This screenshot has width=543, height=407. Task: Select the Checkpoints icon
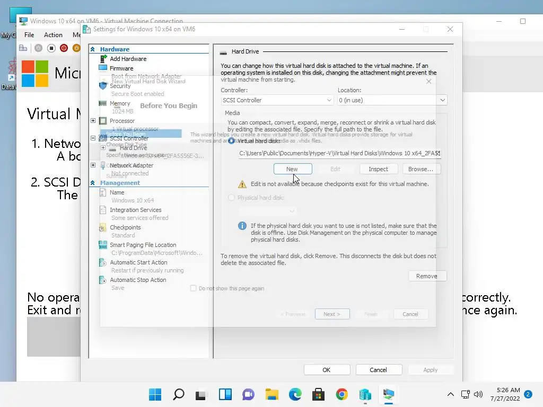click(x=103, y=227)
